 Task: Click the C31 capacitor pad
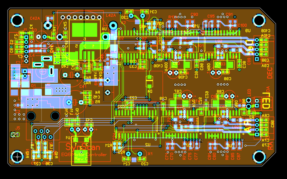pyautogui.click(x=145, y=12)
